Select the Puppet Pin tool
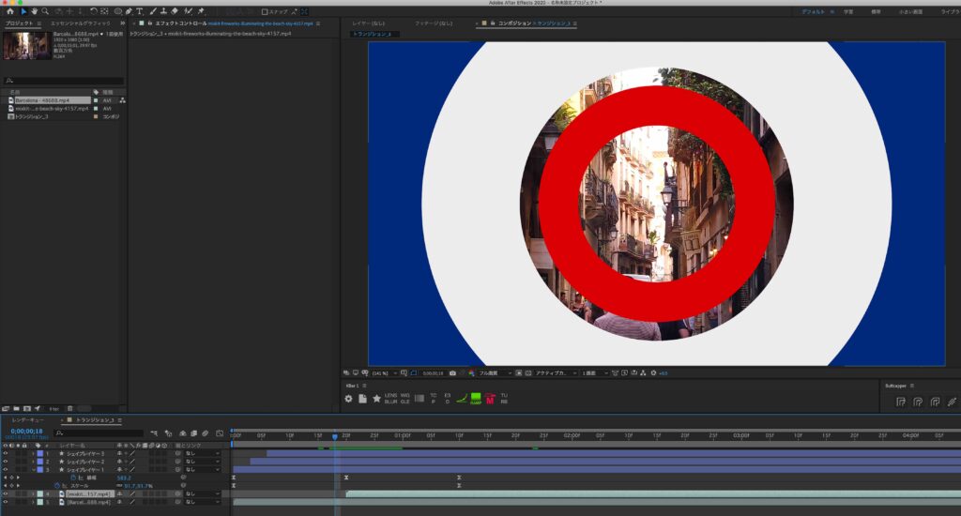The width and height of the screenshot is (961, 516). tap(201, 11)
